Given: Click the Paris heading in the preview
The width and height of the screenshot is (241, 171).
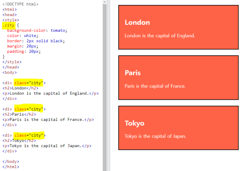Looking at the screenshot, I should click(x=133, y=73).
